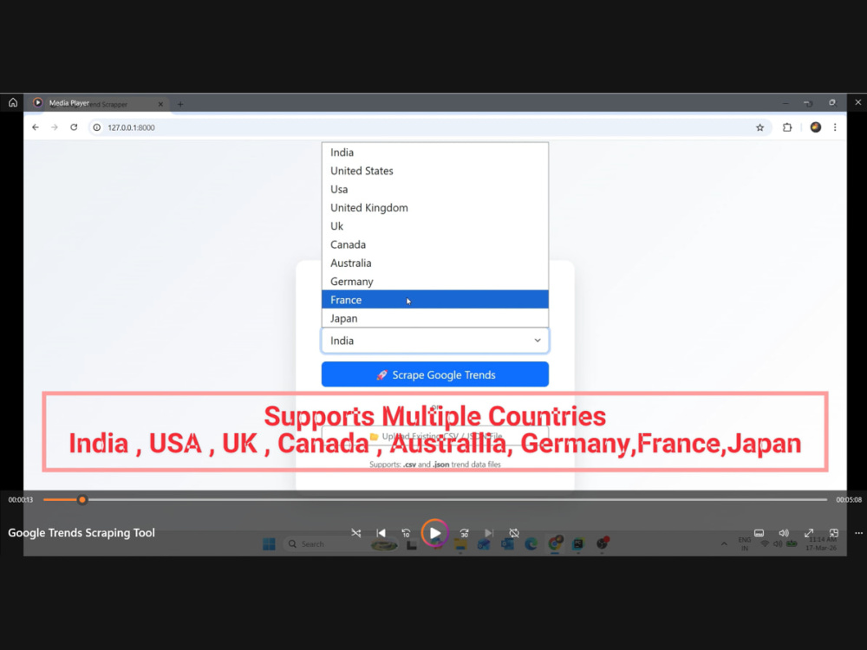The width and height of the screenshot is (867, 650).
Task: Select Germany from the country list
Action: [434, 282]
